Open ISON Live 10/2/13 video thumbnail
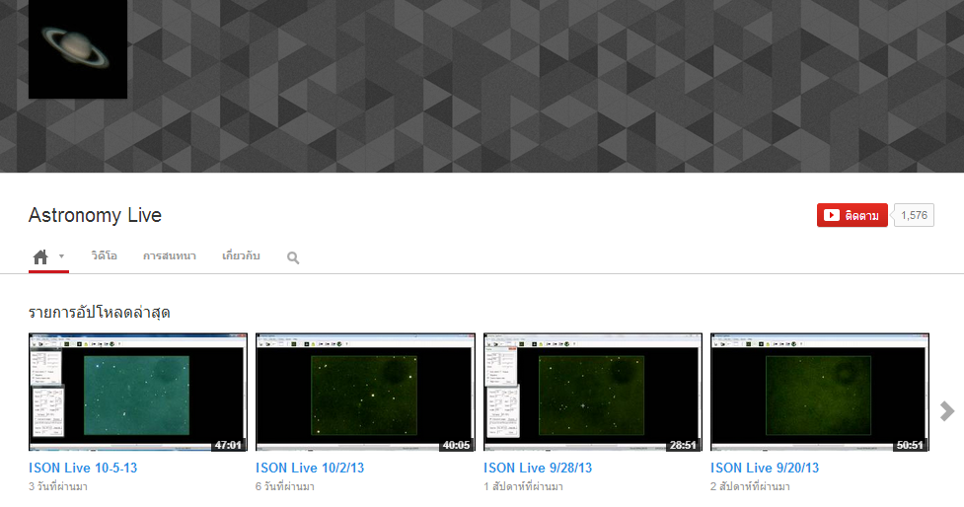 [x=365, y=392]
